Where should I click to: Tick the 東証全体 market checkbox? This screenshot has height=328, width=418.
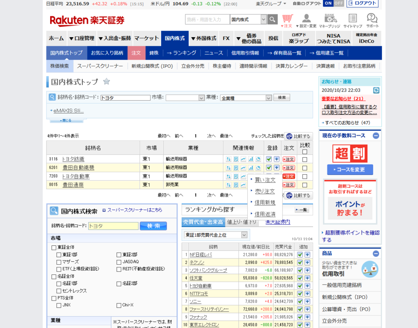click(x=54, y=247)
